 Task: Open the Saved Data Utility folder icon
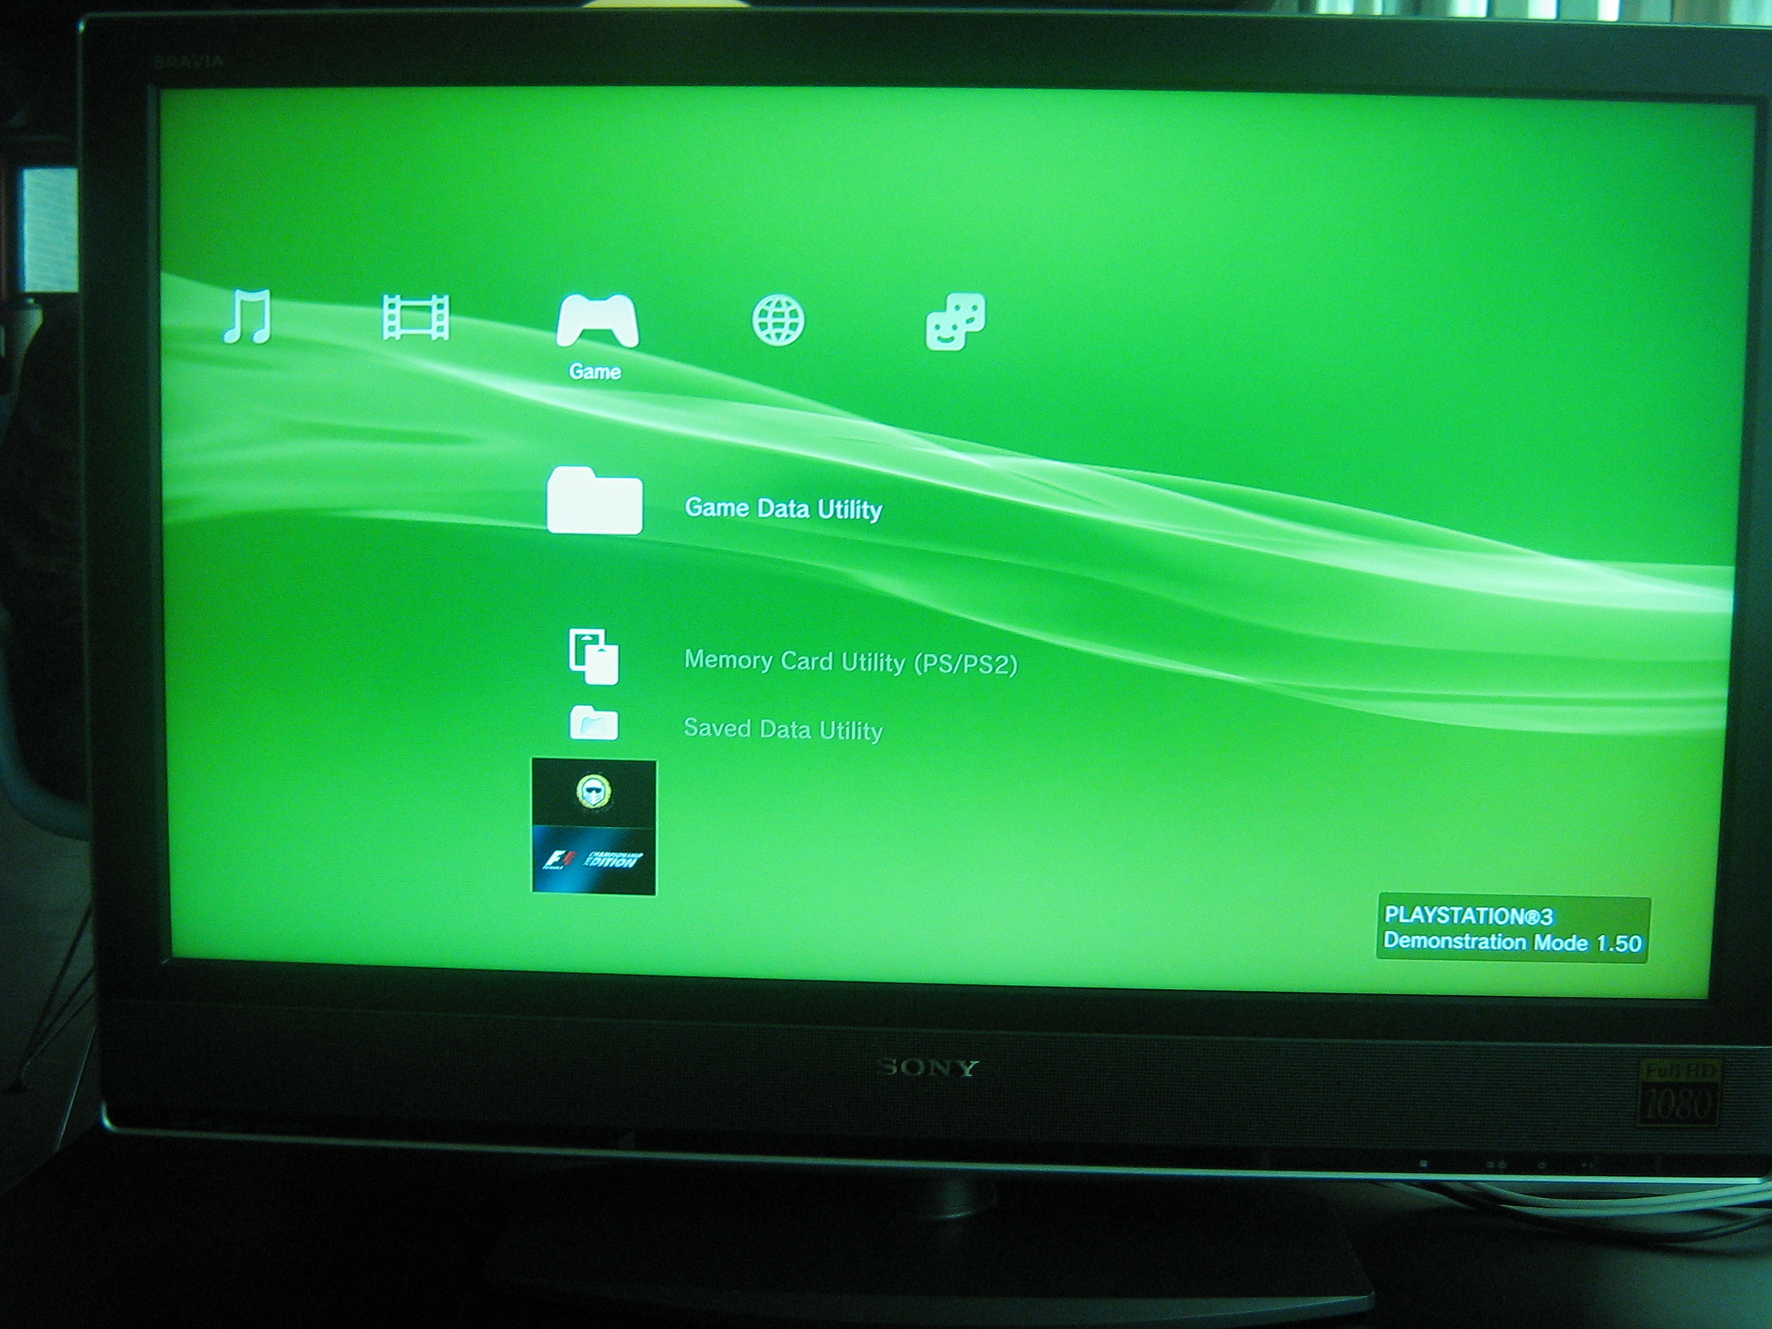(594, 722)
